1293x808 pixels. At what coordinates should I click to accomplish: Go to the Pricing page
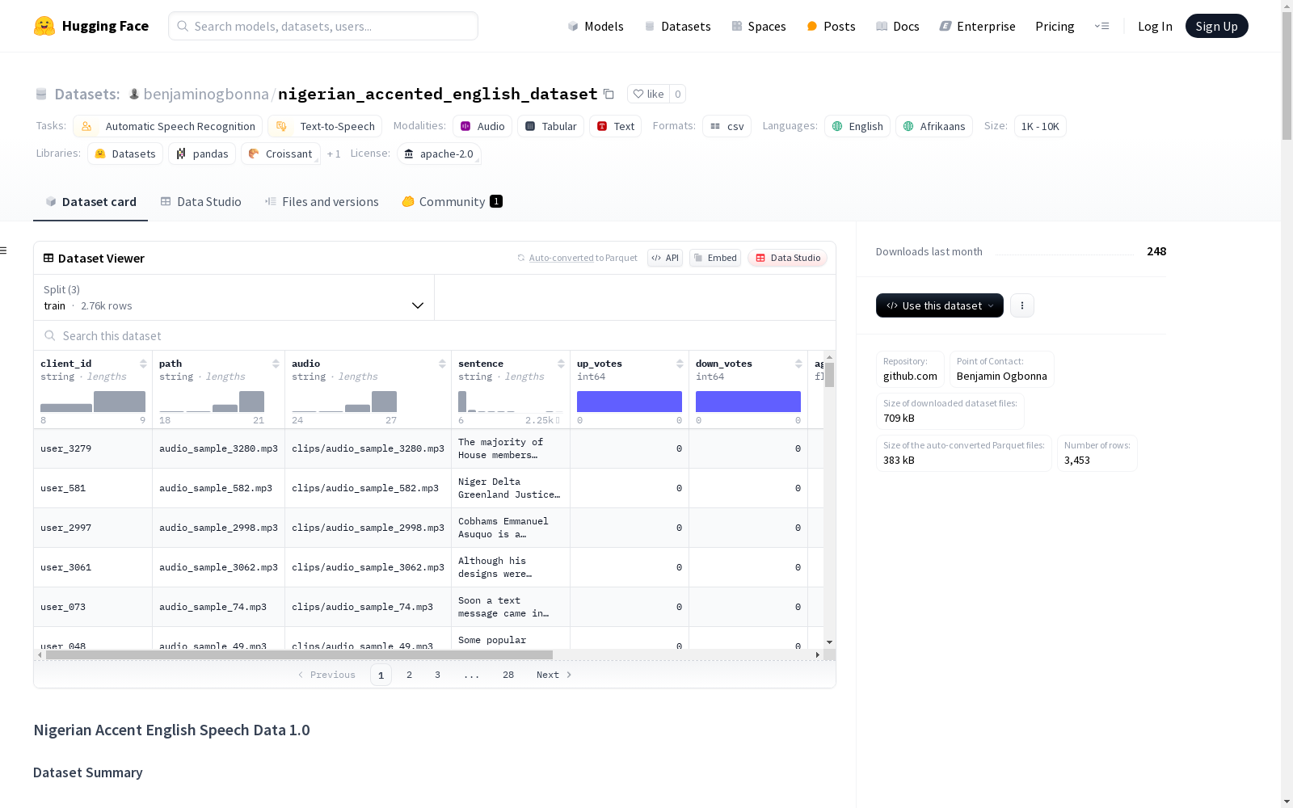[1055, 26]
